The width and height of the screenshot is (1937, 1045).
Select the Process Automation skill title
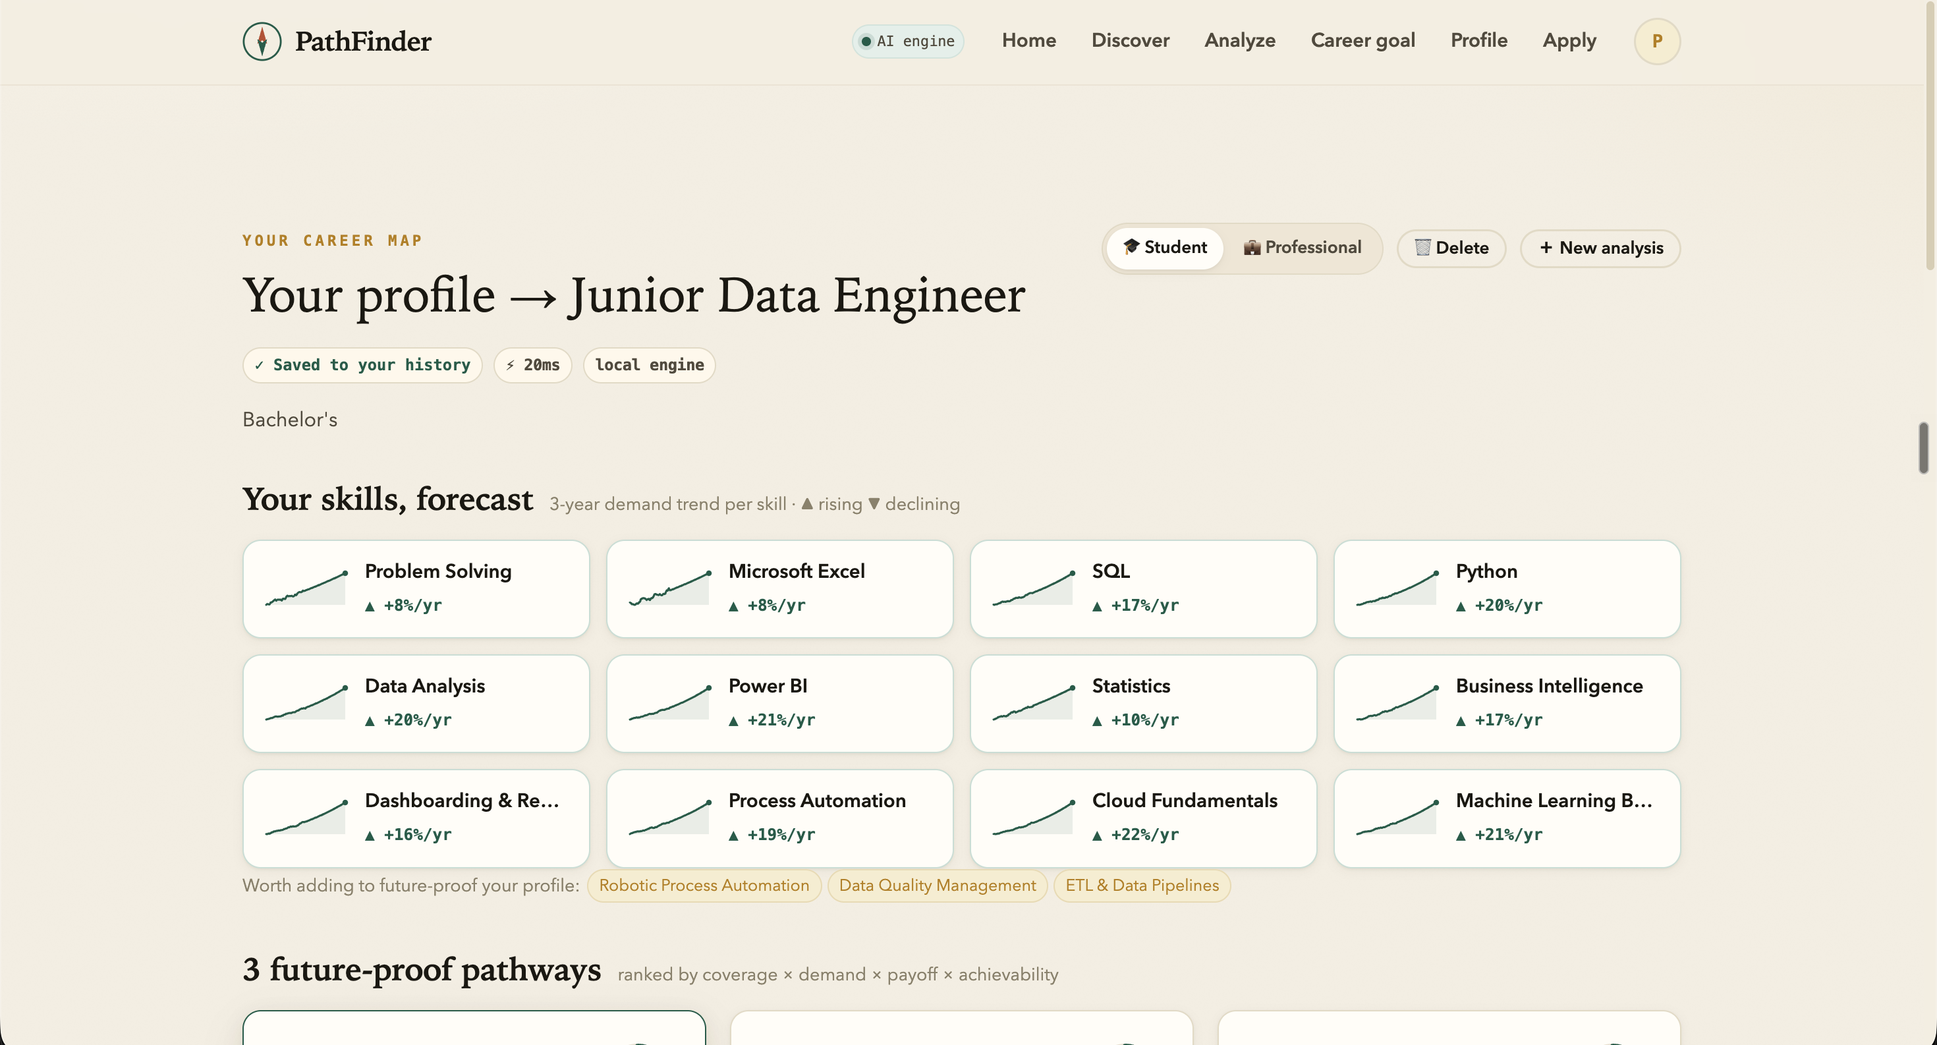pyautogui.click(x=816, y=801)
